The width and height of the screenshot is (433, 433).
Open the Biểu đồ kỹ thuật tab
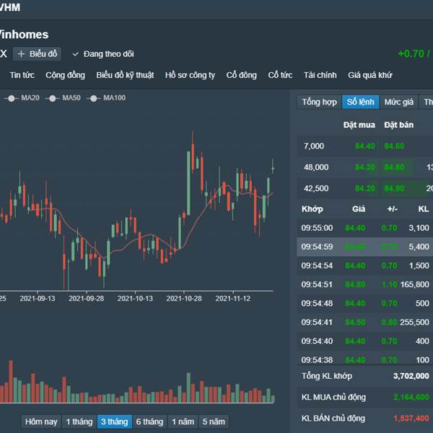click(x=125, y=75)
